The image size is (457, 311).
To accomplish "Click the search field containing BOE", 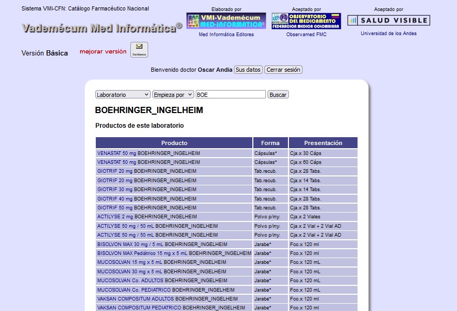I will point(230,94).
